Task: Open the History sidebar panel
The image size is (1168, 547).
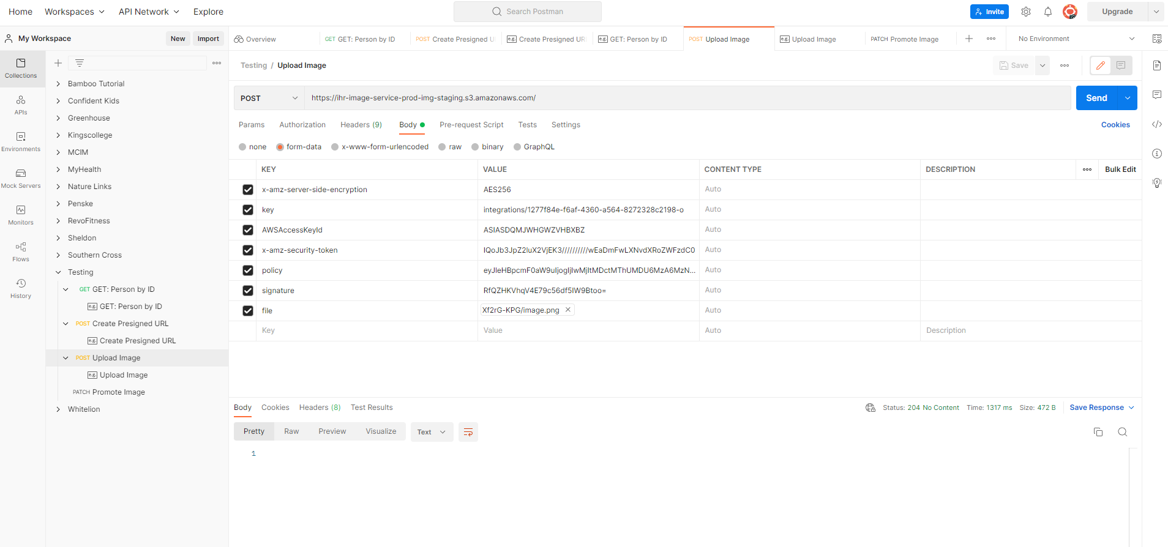Action: [21, 289]
